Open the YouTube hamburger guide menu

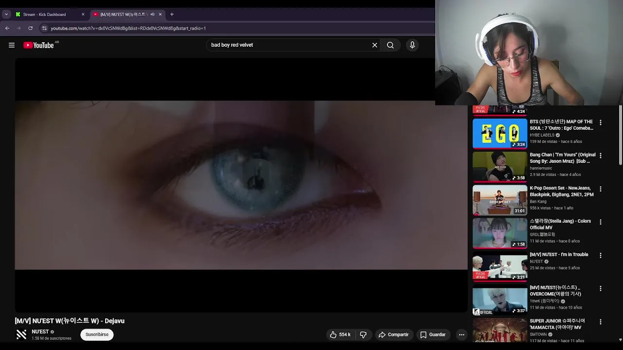12,45
